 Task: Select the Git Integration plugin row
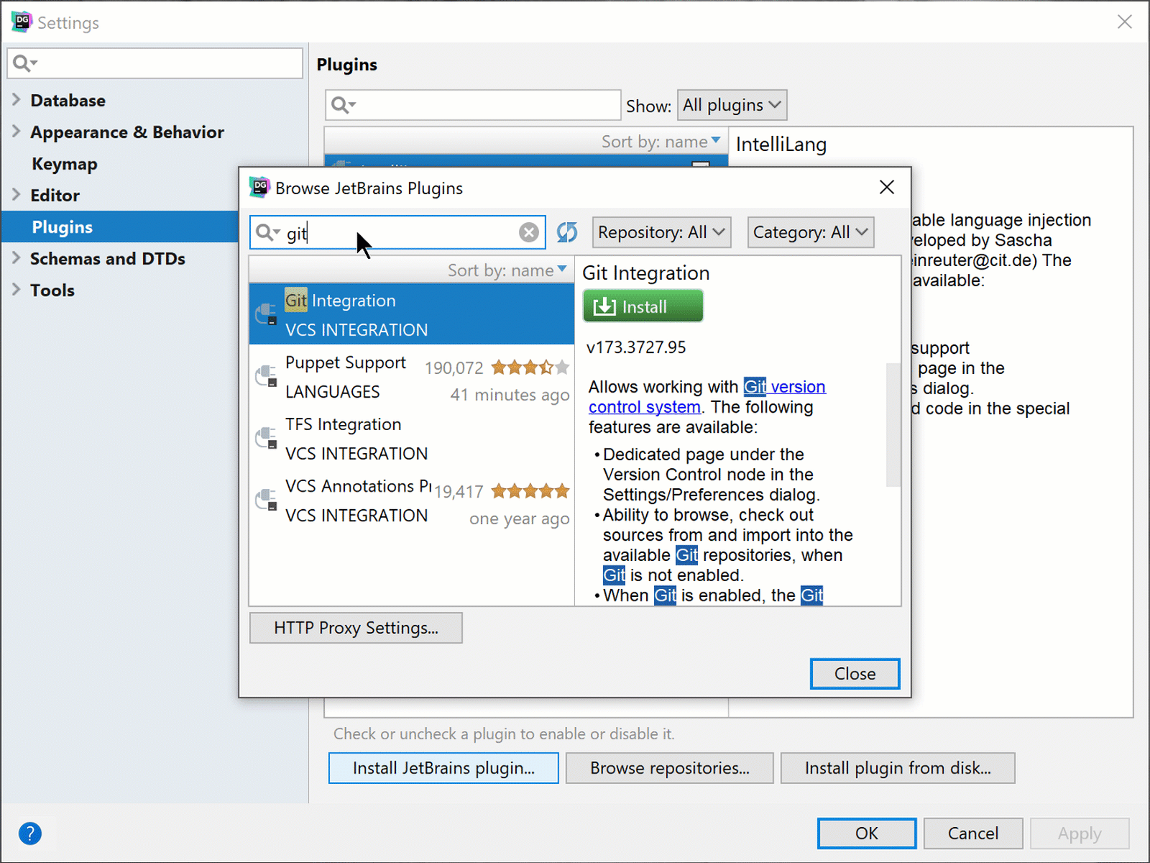tap(411, 314)
